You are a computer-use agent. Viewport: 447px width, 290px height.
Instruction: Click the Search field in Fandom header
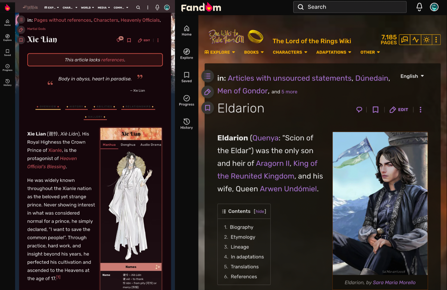[x=350, y=7]
